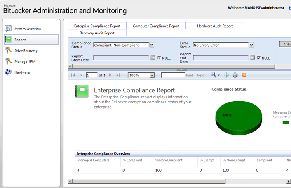
Task: Open export format dropdown arrow
Action: [219, 75]
